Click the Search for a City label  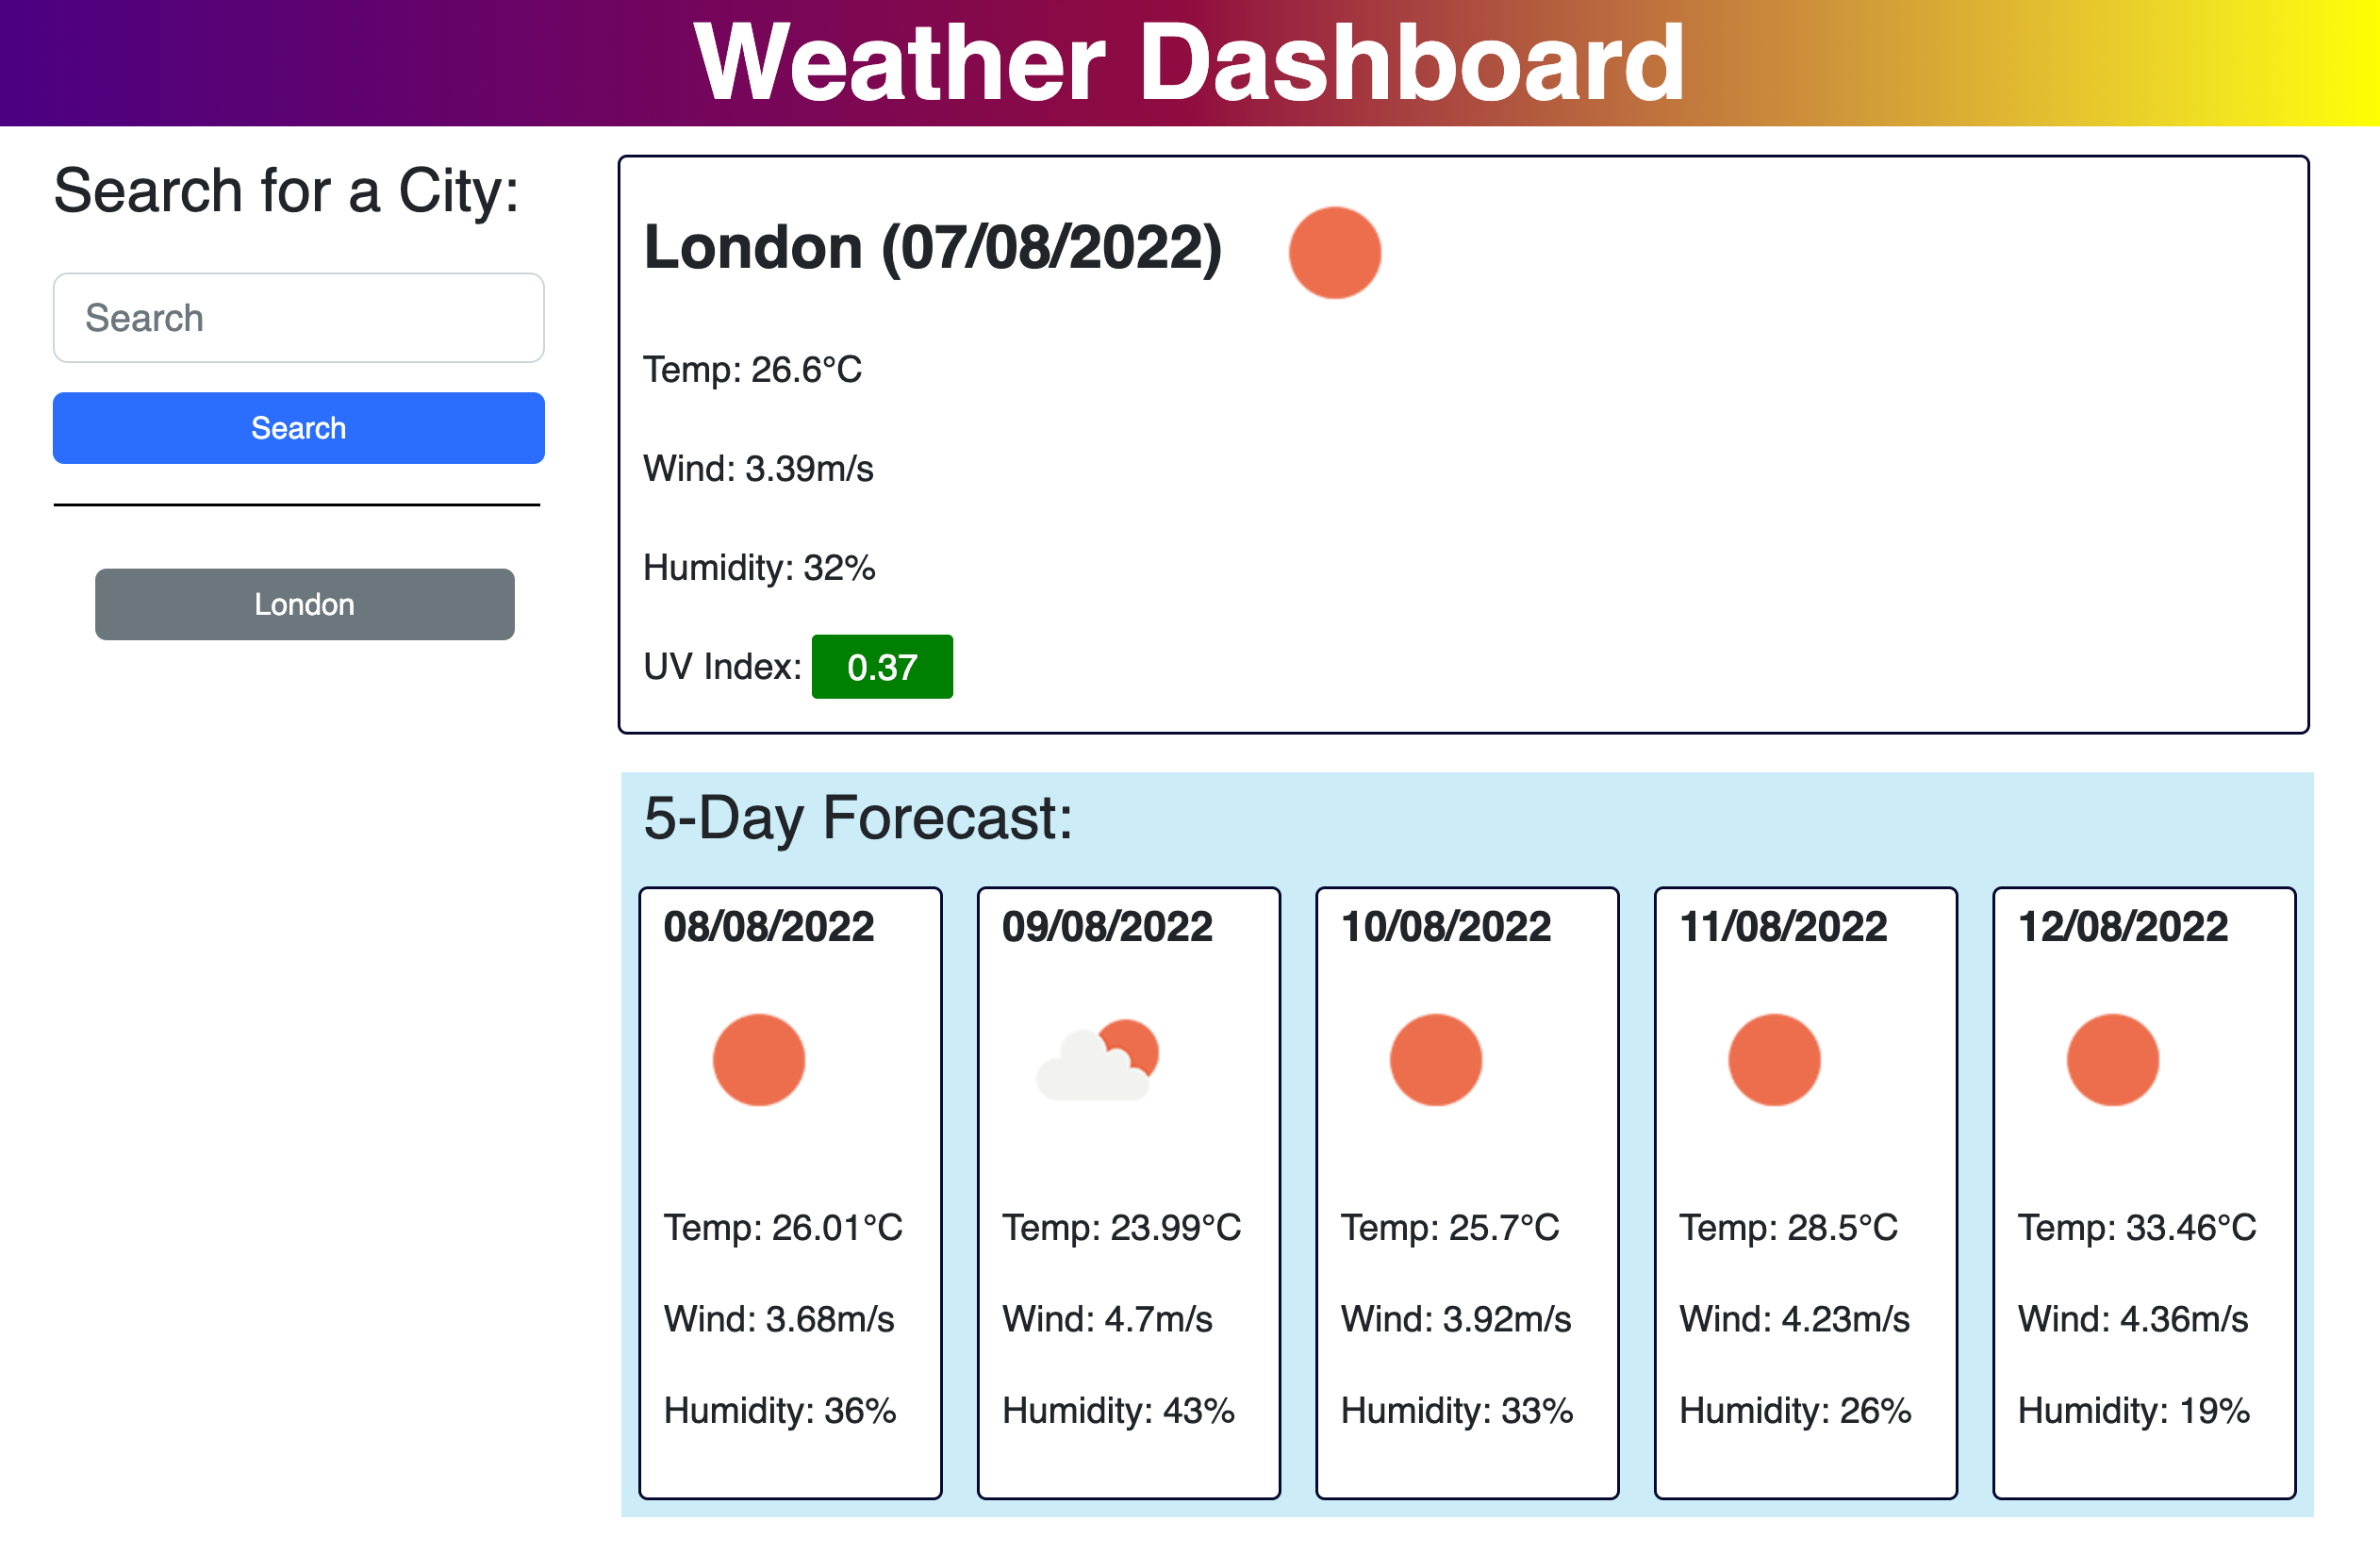[286, 190]
